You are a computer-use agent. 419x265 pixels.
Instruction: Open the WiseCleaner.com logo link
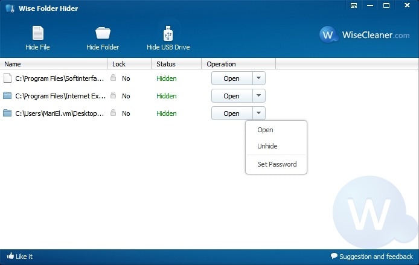pos(365,35)
